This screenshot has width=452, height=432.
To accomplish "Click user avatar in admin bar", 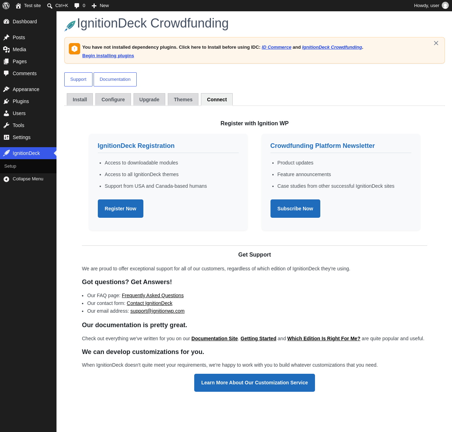I will click(x=445, y=6).
